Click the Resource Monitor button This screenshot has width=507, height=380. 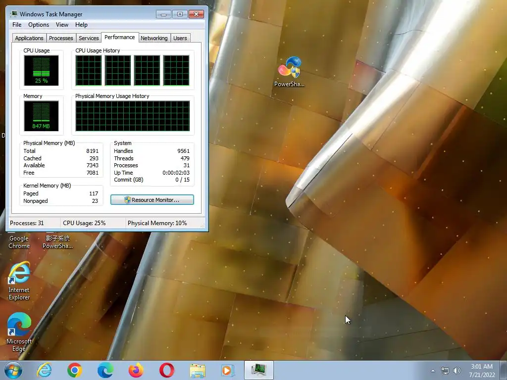[x=152, y=200]
